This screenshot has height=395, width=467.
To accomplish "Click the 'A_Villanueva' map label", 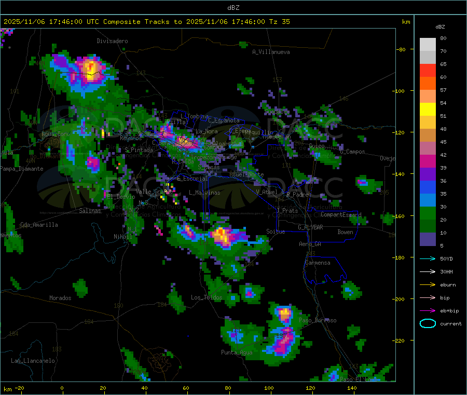I will coord(271,52).
